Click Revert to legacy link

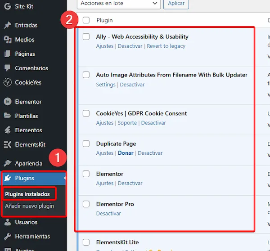tap(166, 46)
